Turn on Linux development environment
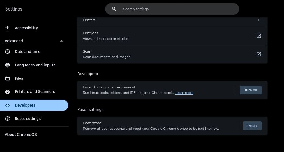 251,90
